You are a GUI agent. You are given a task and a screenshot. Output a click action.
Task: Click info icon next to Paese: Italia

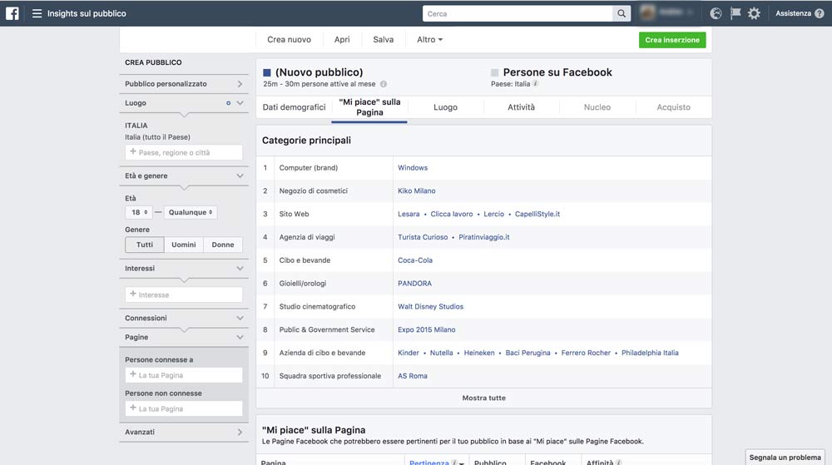click(535, 84)
